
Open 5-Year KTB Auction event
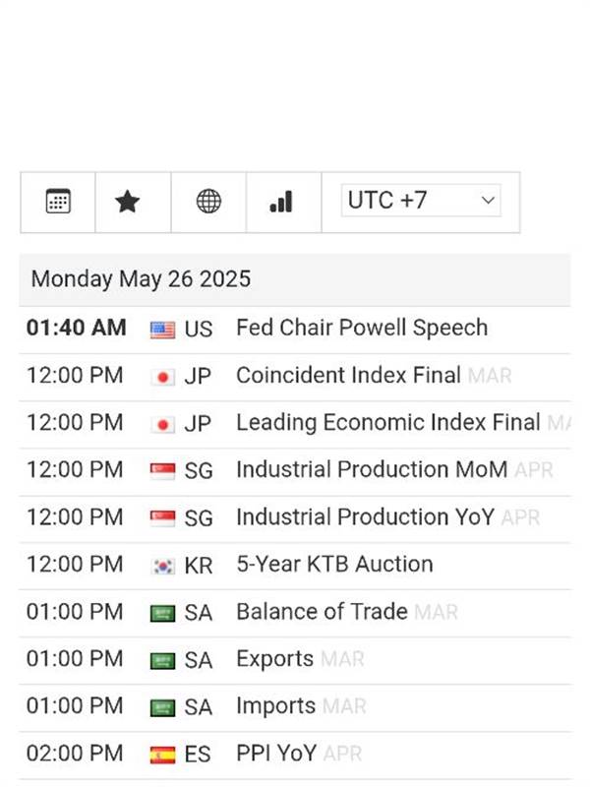[x=334, y=564]
